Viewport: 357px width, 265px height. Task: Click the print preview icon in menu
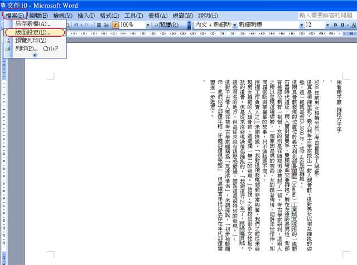[8, 41]
